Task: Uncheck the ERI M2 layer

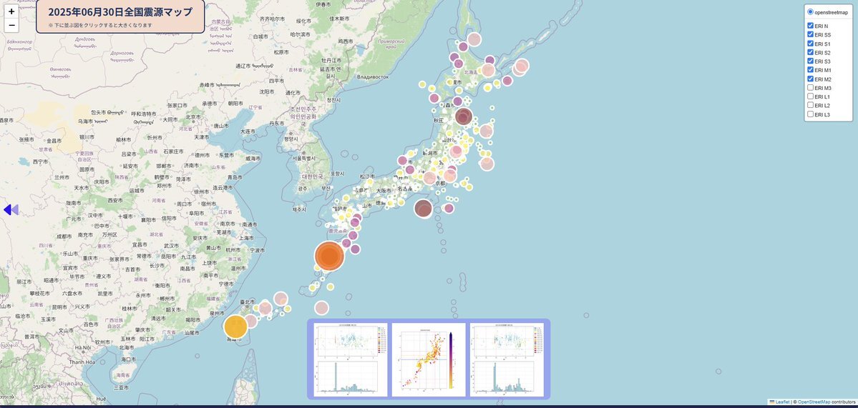Action: tap(810, 79)
